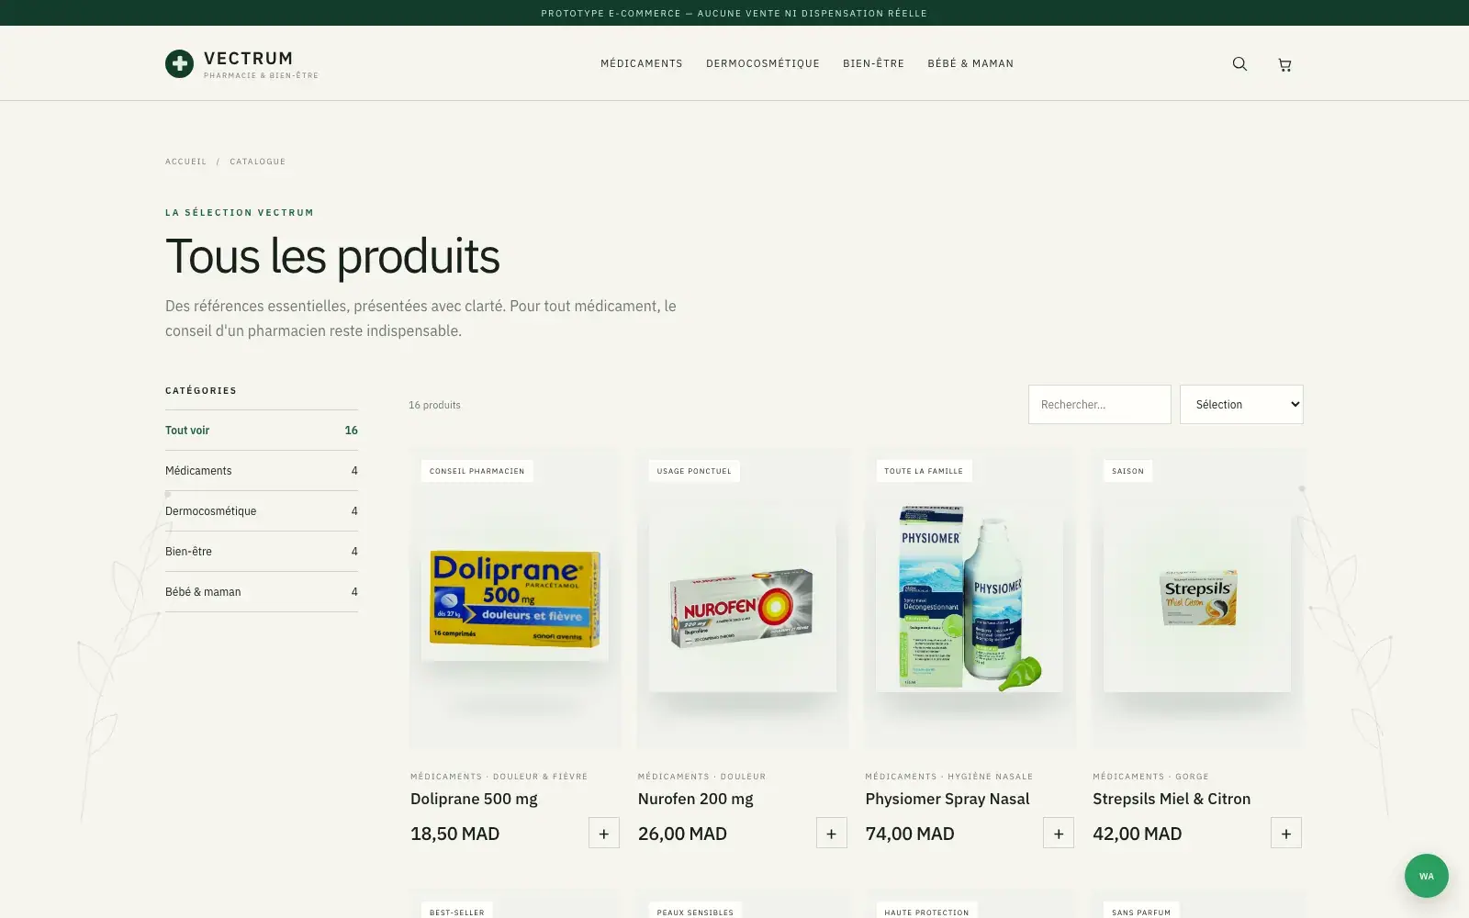The width and height of the screenshot is (1469, 918).
Task: Go to Bien-être navigation item
Action: 873,63
